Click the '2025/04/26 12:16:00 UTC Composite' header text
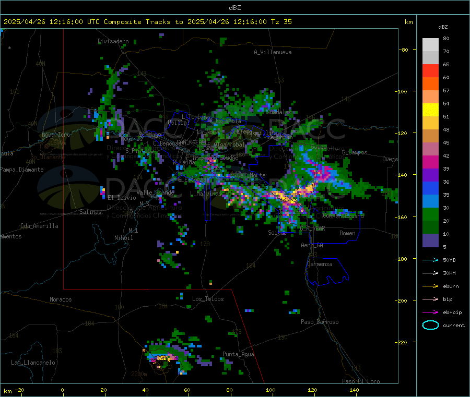 point(73,22)
